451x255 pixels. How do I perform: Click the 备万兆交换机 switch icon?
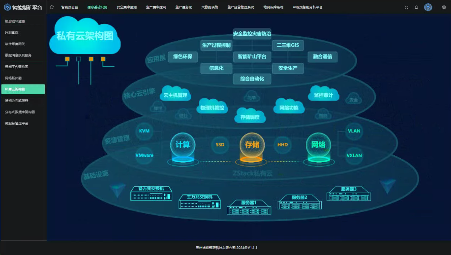[151, 194]
